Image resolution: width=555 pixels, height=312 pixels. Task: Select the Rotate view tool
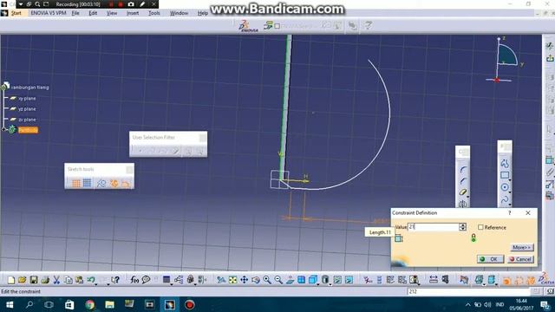click(x=256, y=280)
